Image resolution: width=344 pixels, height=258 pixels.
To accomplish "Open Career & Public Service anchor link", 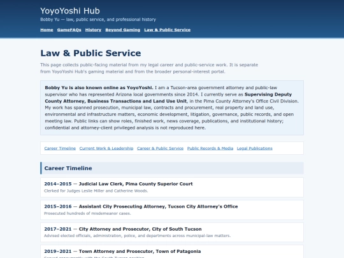I will [160, 148].
